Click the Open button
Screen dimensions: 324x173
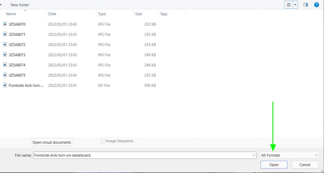[274, 165]
